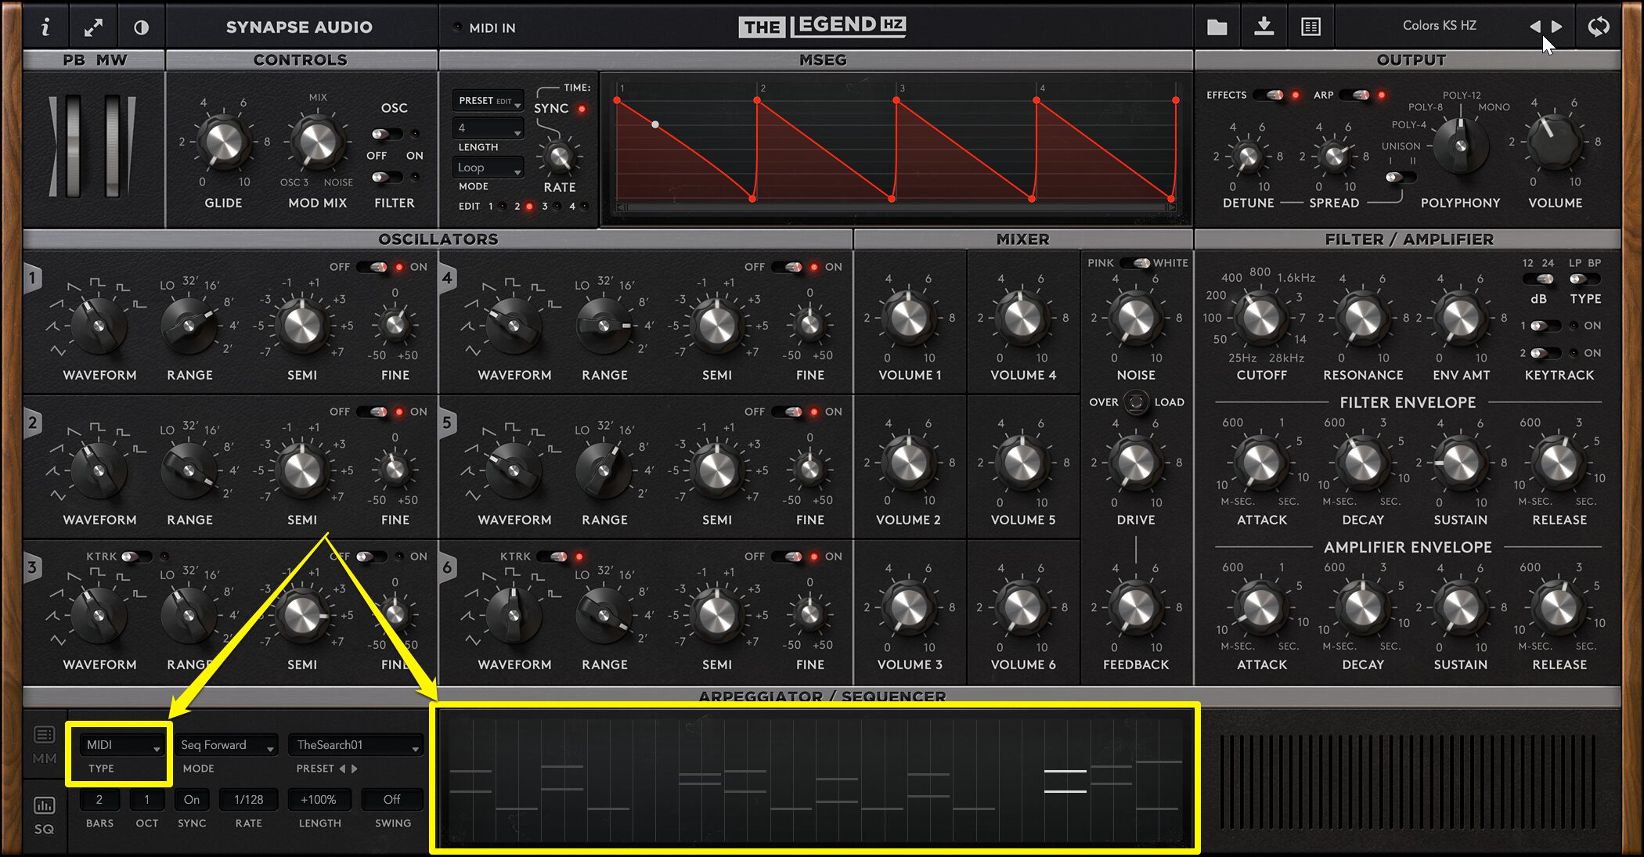Click the mixer Drive knob

1135,463
